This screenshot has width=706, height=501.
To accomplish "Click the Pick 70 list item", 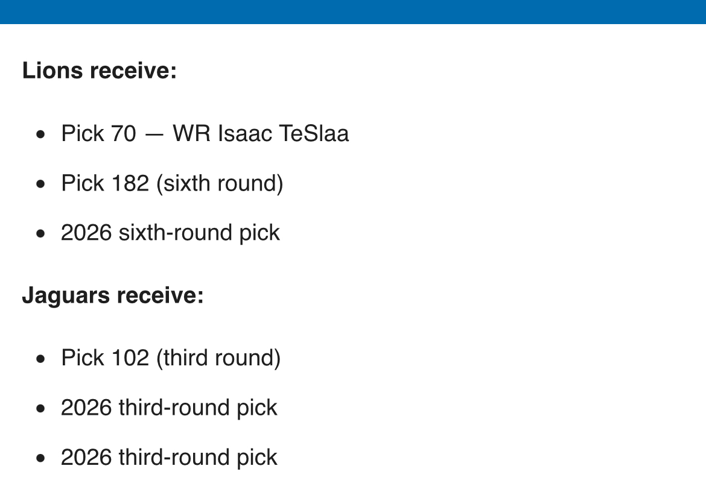I will pyautogui.click(x=205, y=133).
